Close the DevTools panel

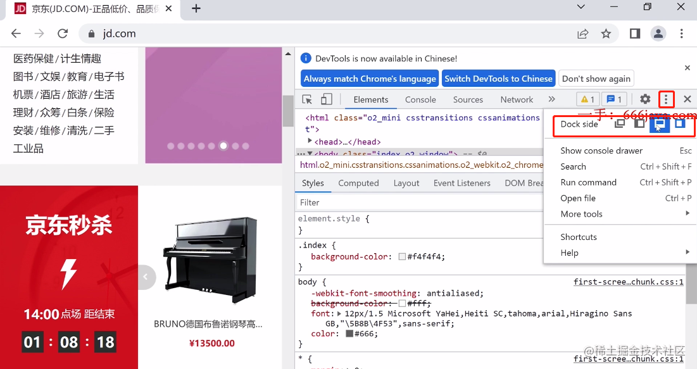688,99
